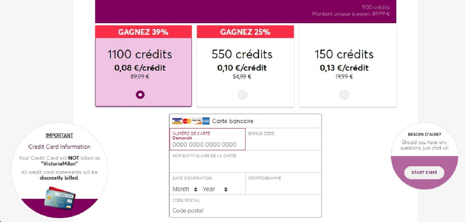Click the card number input field
465x222 pixels.
click(x=207, y=144)
